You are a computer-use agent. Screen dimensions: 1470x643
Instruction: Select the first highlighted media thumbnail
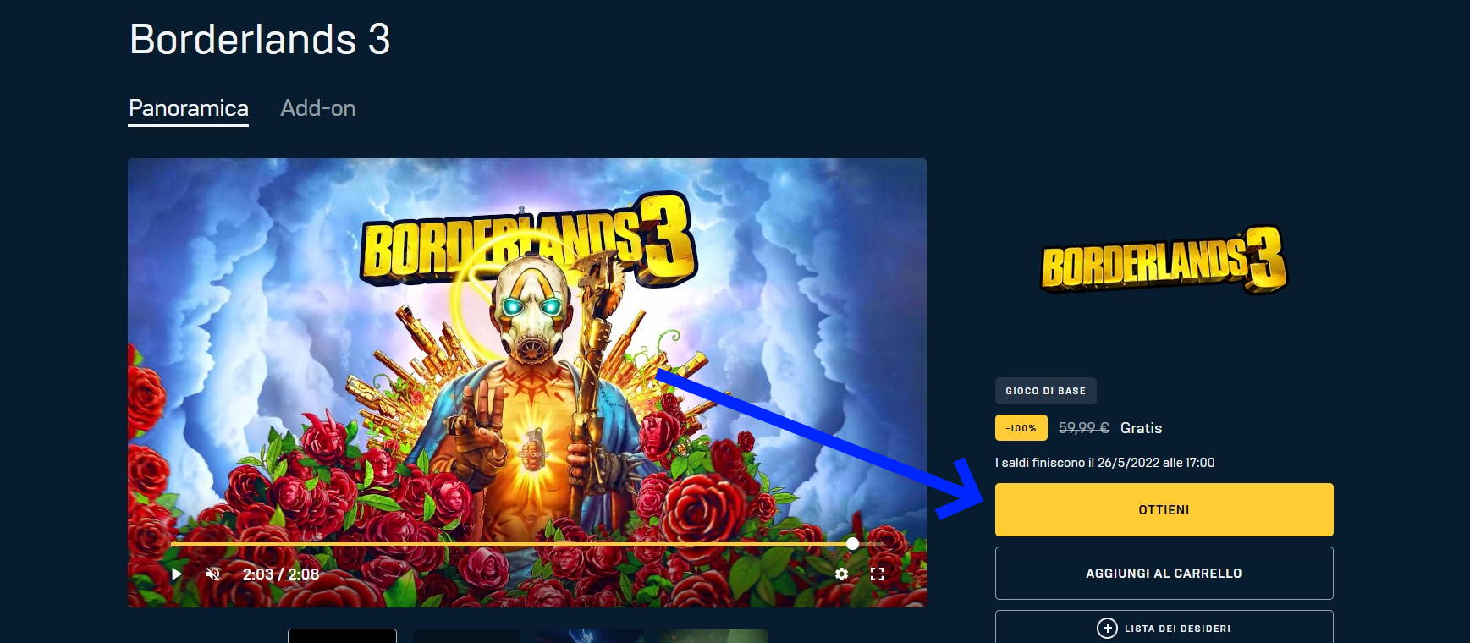tap(343, 636)
